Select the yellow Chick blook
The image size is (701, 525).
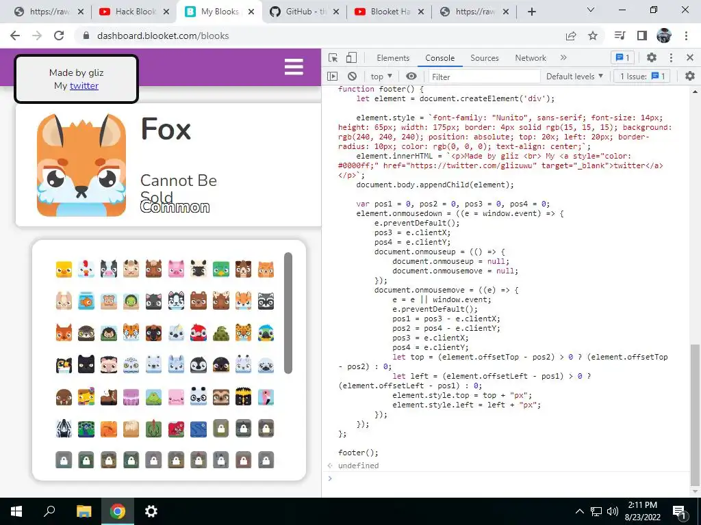click(x=64, y=269)
